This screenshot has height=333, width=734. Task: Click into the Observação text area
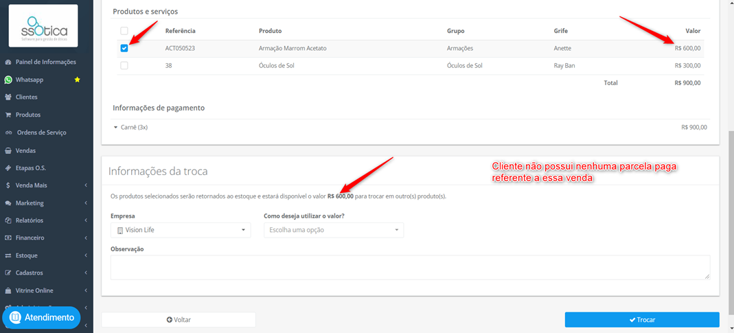410,268
